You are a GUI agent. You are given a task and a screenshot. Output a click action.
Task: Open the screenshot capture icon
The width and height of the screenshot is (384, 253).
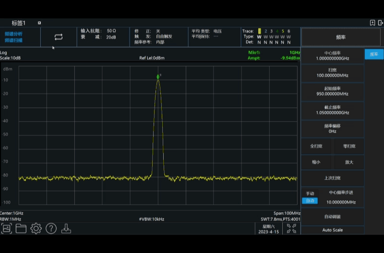tap(6, 229)
